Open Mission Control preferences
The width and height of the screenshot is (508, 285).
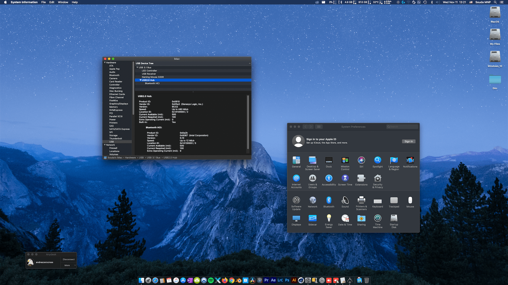[x=345, y=160]
